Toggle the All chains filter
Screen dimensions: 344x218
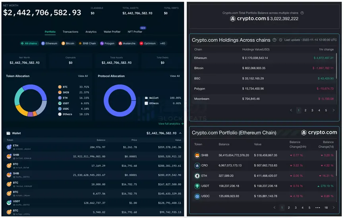[x=29, y=43]
